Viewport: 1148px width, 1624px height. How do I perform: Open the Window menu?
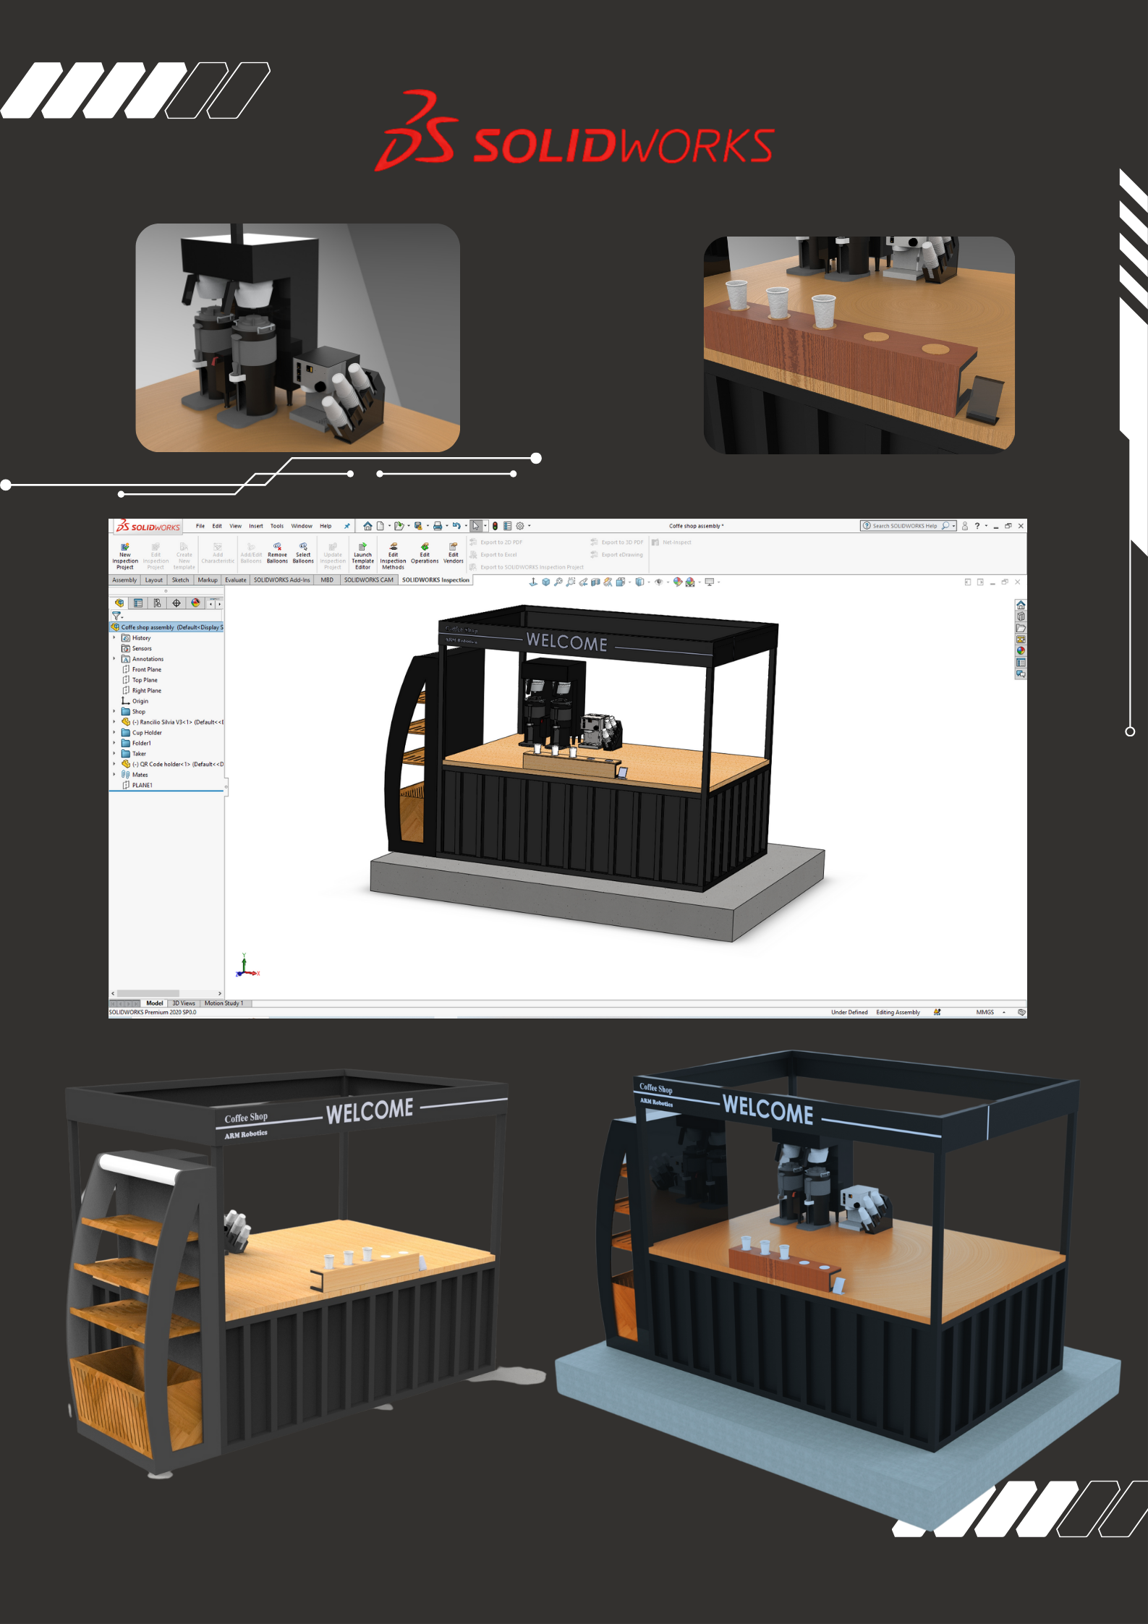tap(302, 526)
